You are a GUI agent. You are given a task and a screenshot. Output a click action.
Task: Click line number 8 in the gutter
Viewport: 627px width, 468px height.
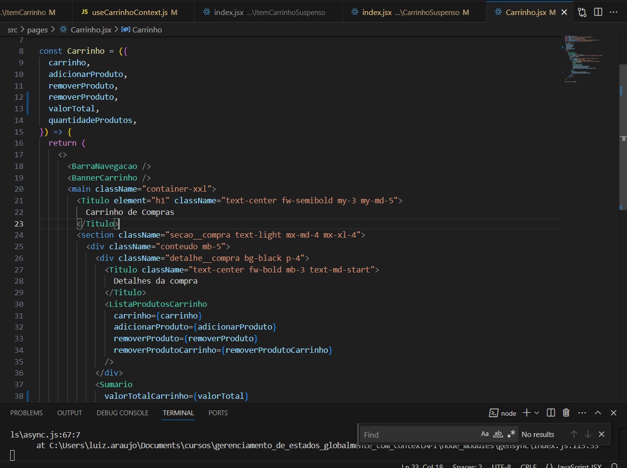(21, 51)
